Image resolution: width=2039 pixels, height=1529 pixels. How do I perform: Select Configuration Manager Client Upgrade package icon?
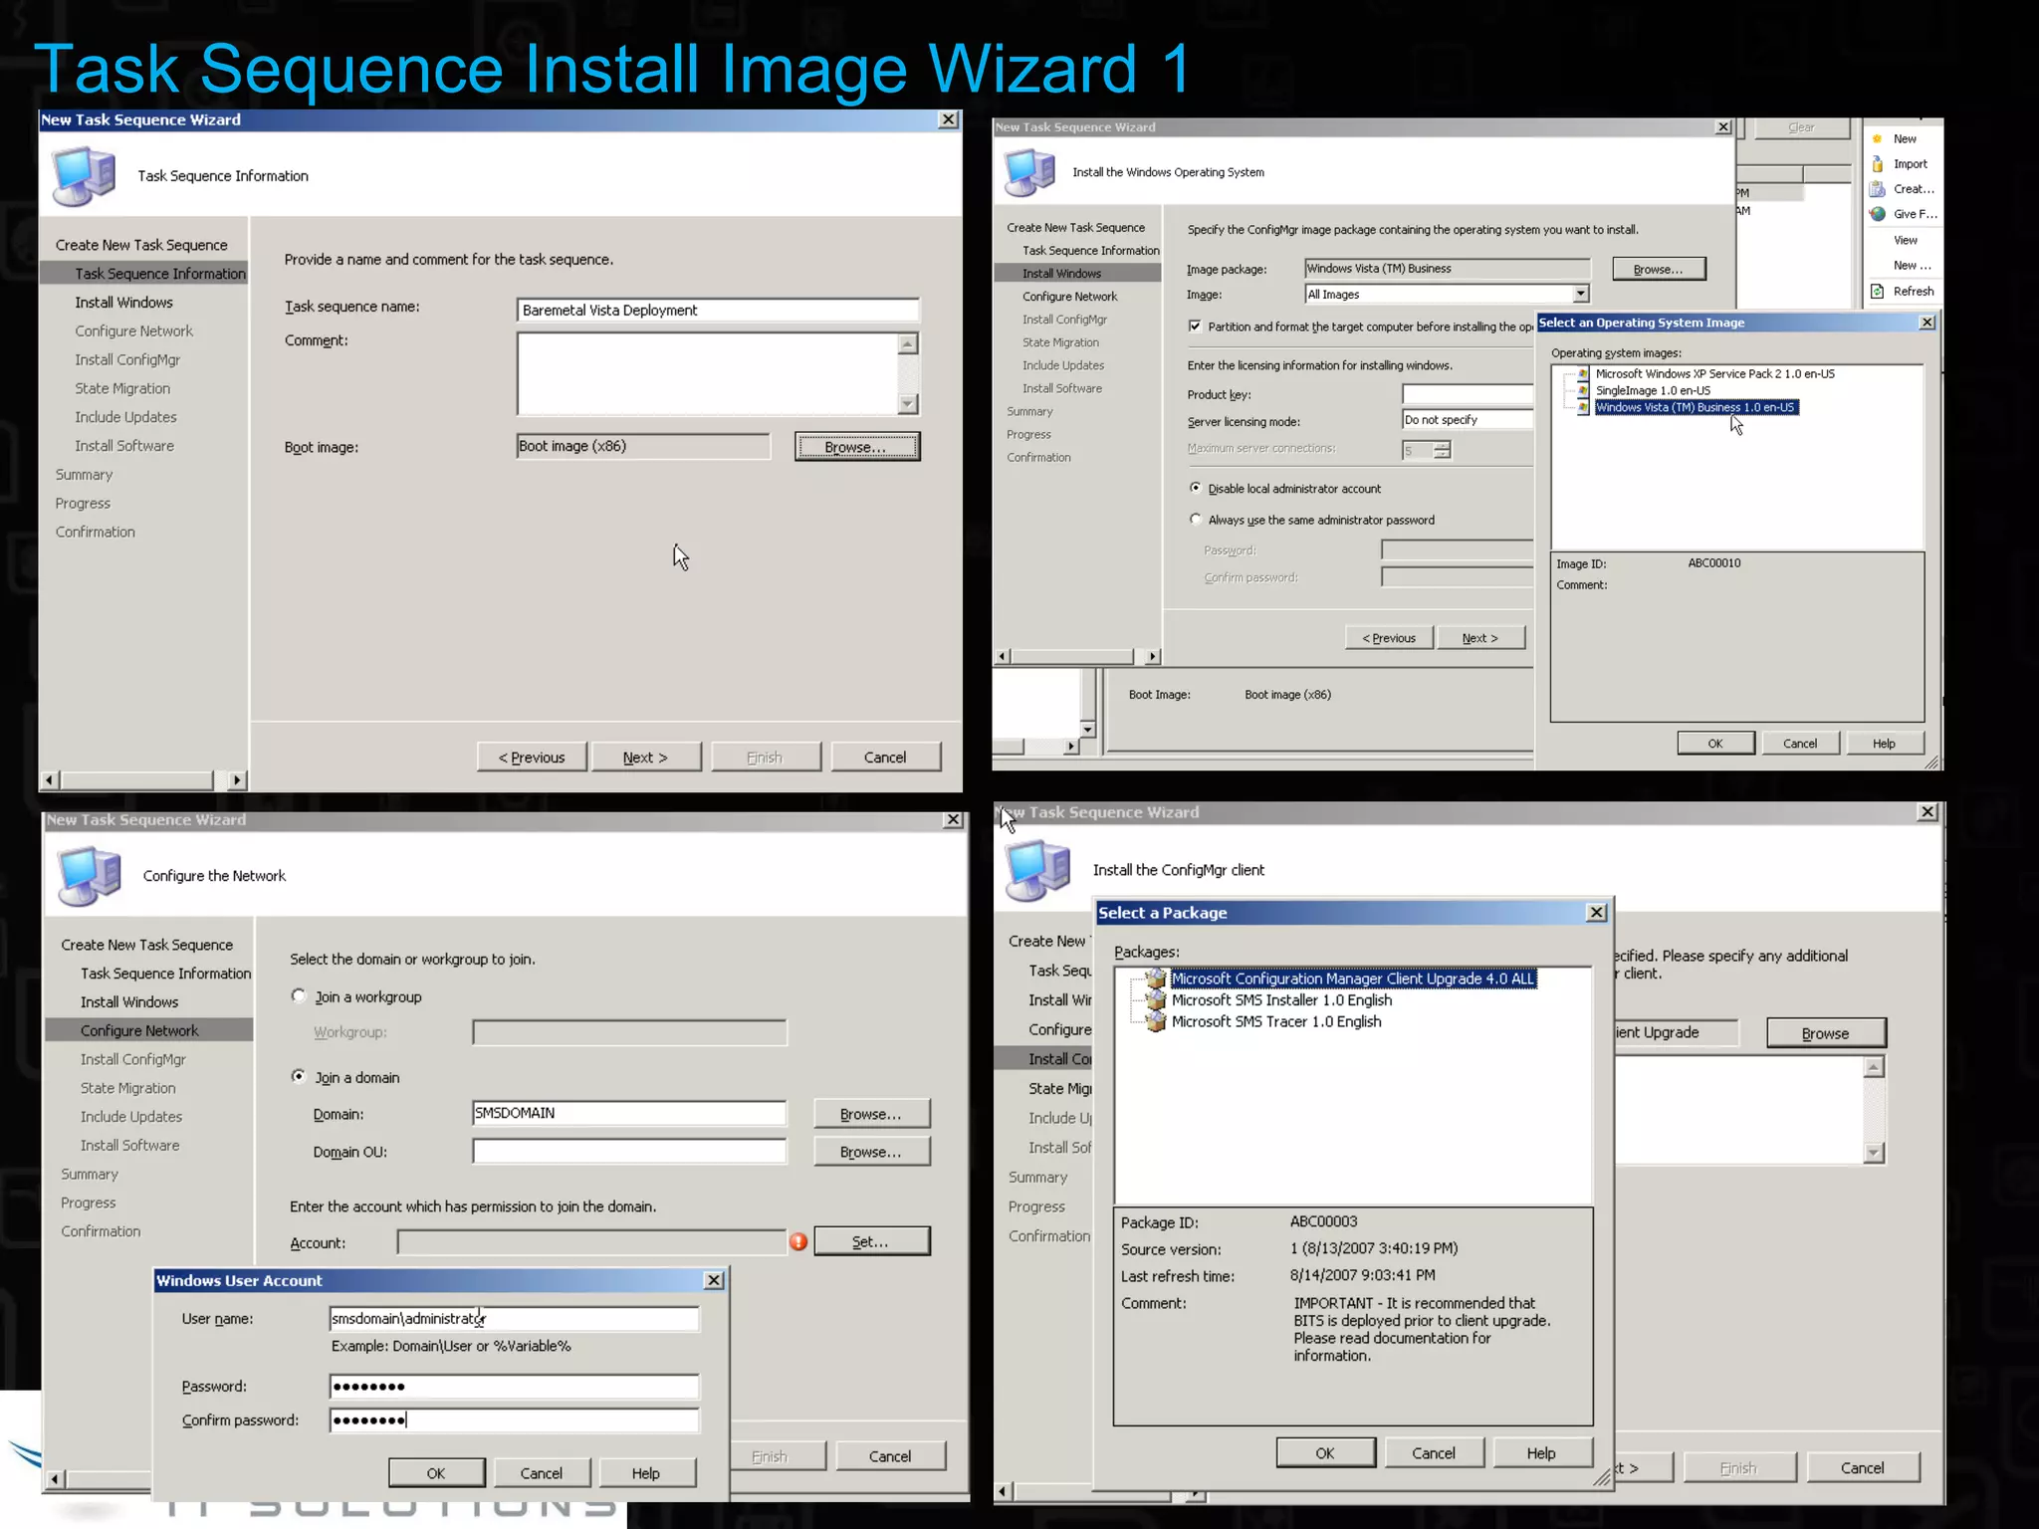click(x=1156, y=979)
